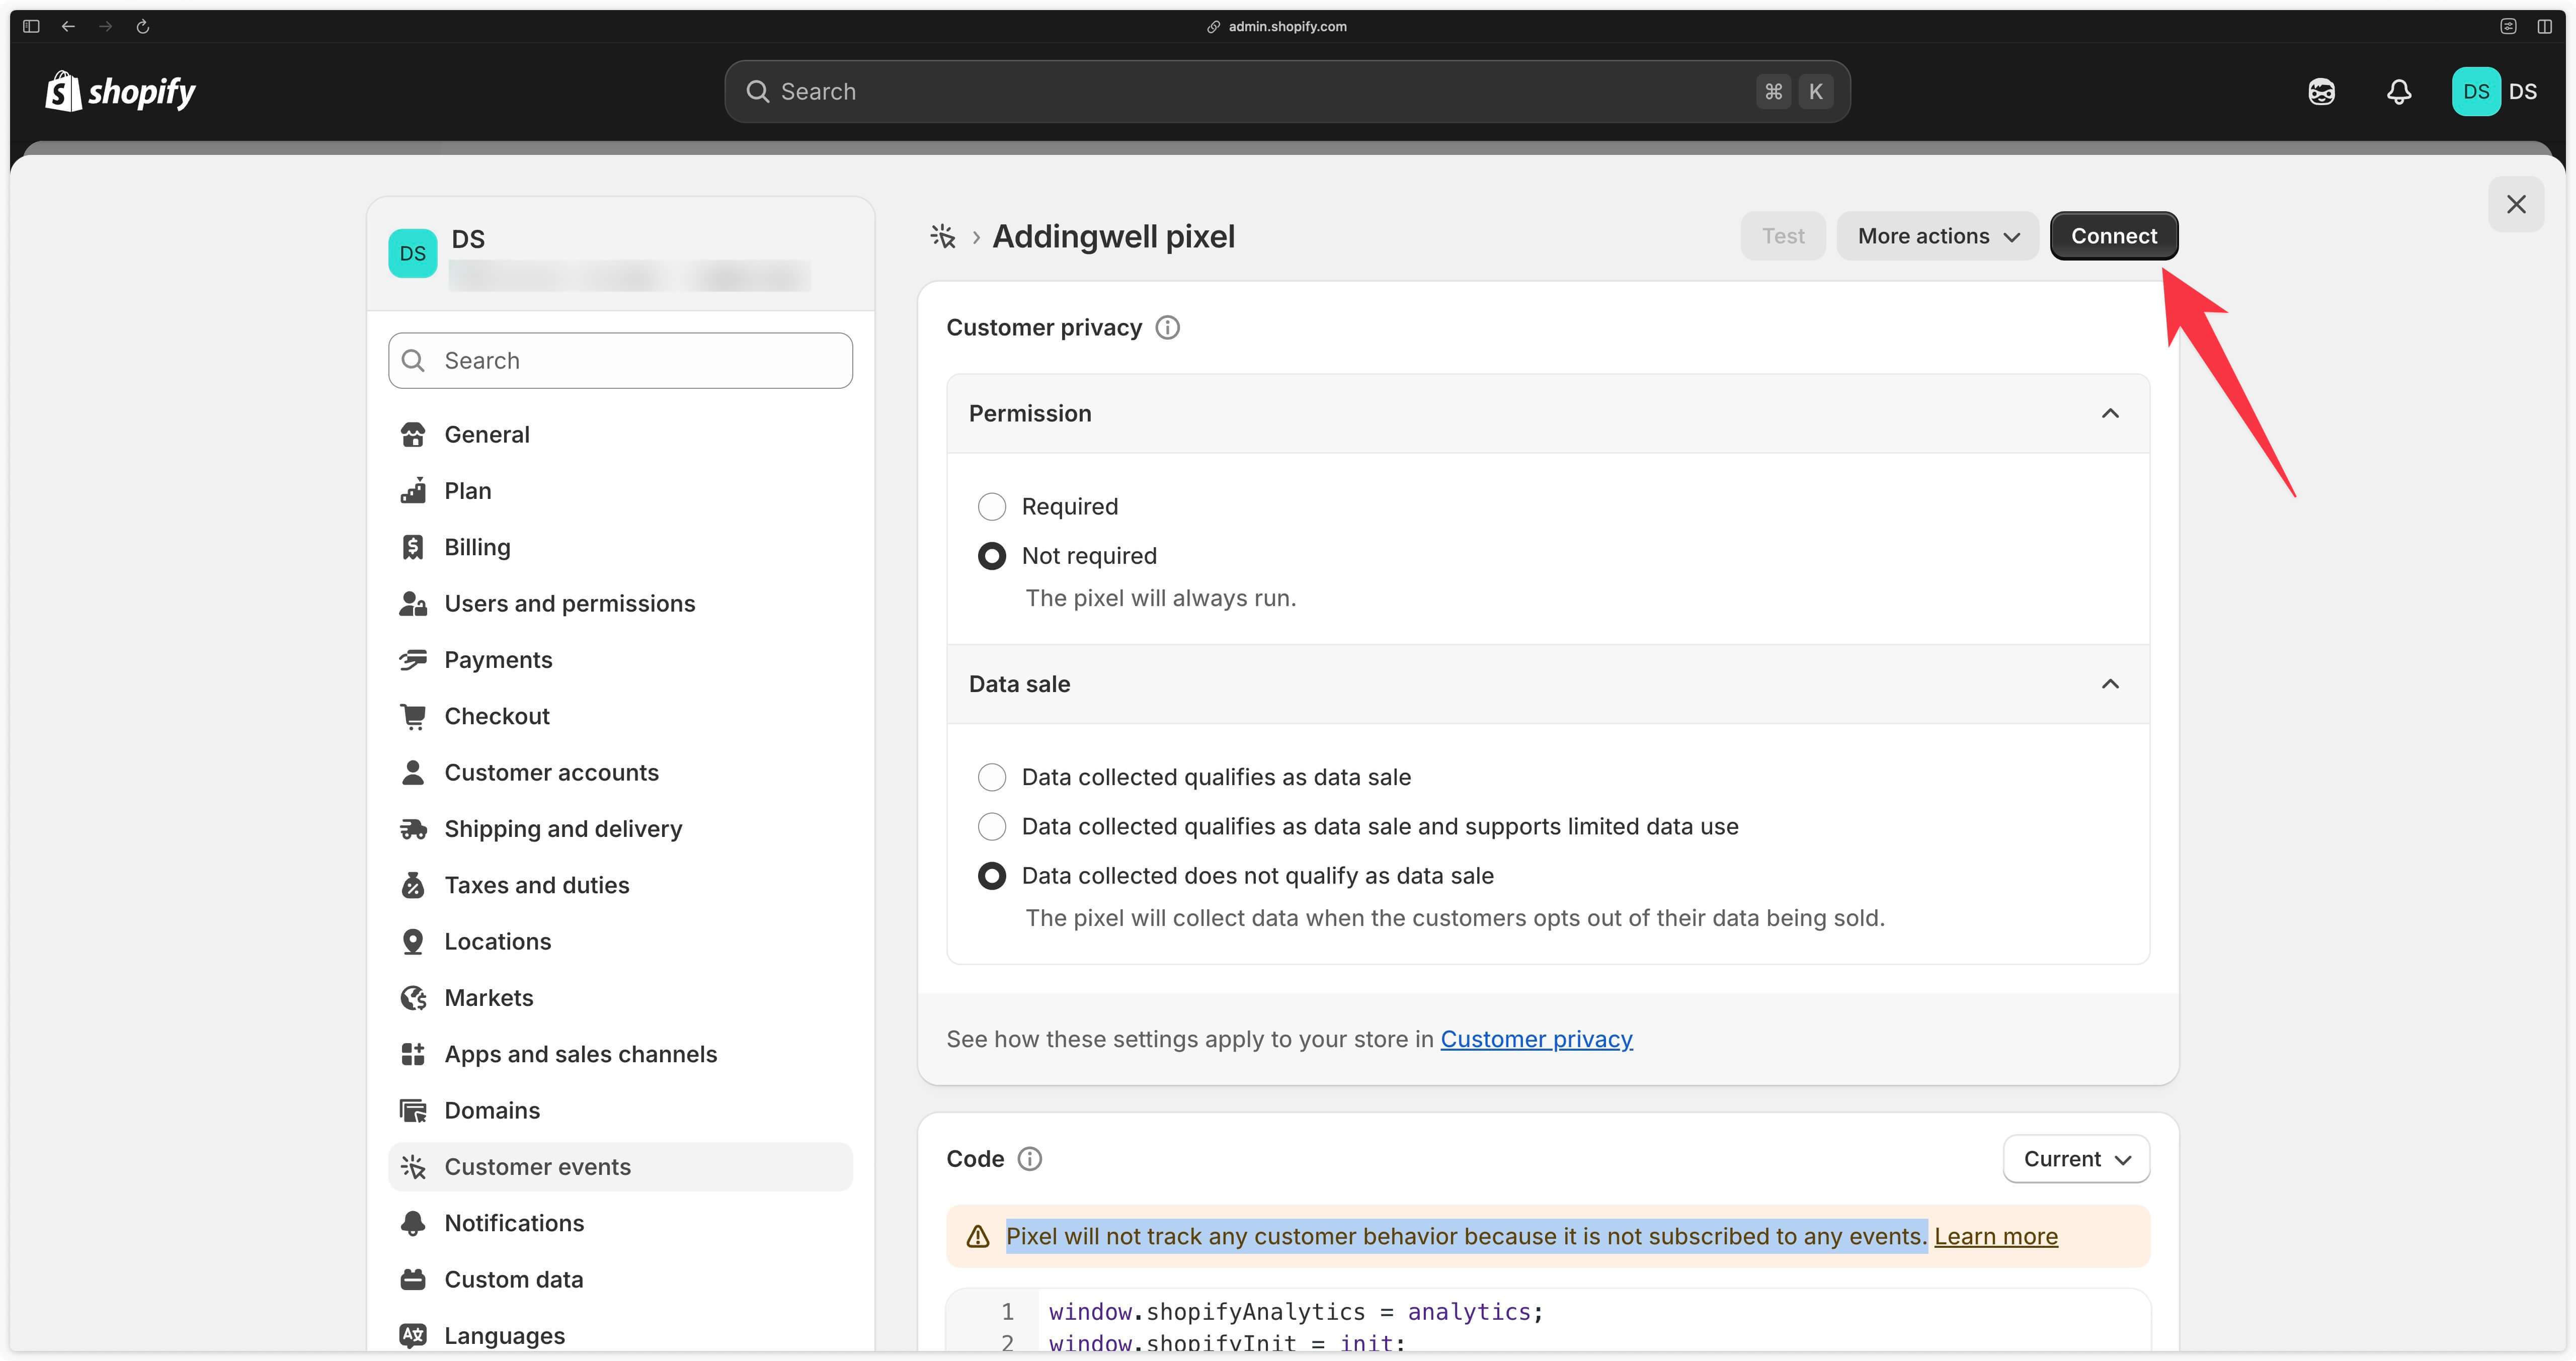Click the Payments hand icon
Screen dimensions: 2576x1361
(413, 659)
